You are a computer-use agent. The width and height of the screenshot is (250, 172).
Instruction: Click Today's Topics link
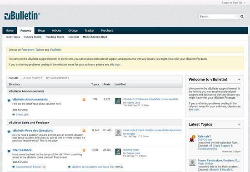coord(33,37)
